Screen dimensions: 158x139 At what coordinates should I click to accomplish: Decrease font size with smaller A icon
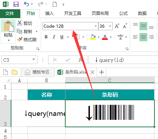click(125, 26)
